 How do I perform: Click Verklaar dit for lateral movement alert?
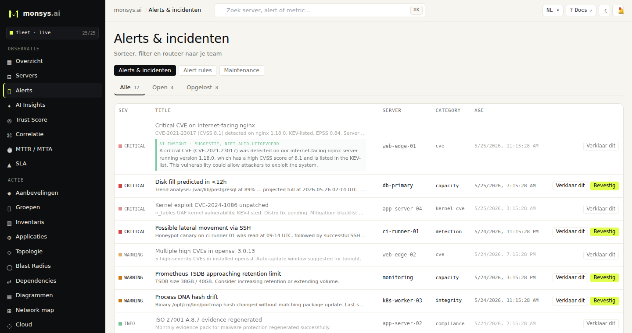(x=570, y=231)
